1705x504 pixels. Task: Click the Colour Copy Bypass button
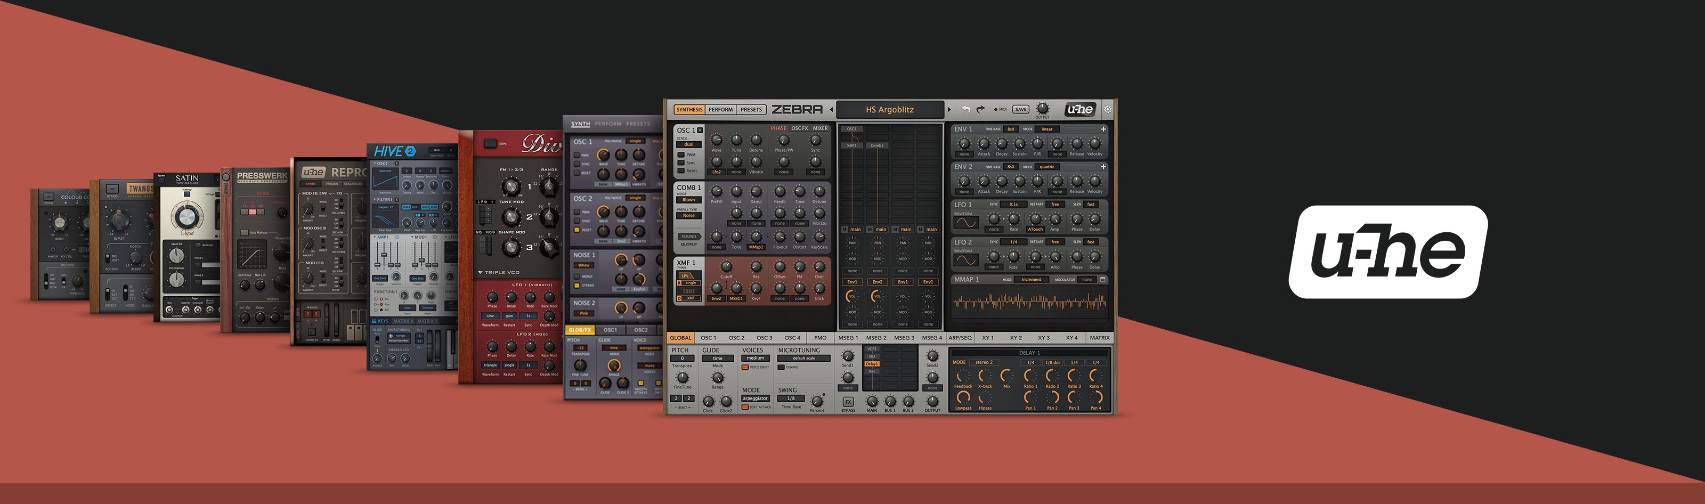click(48, 197)
